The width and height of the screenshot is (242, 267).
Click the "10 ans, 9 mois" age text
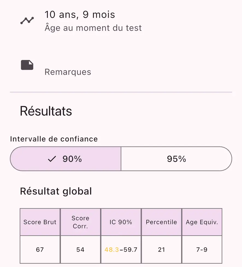(x=80, y=15)
